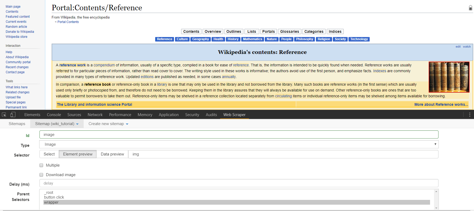Select the History topic button

point(233,39)
